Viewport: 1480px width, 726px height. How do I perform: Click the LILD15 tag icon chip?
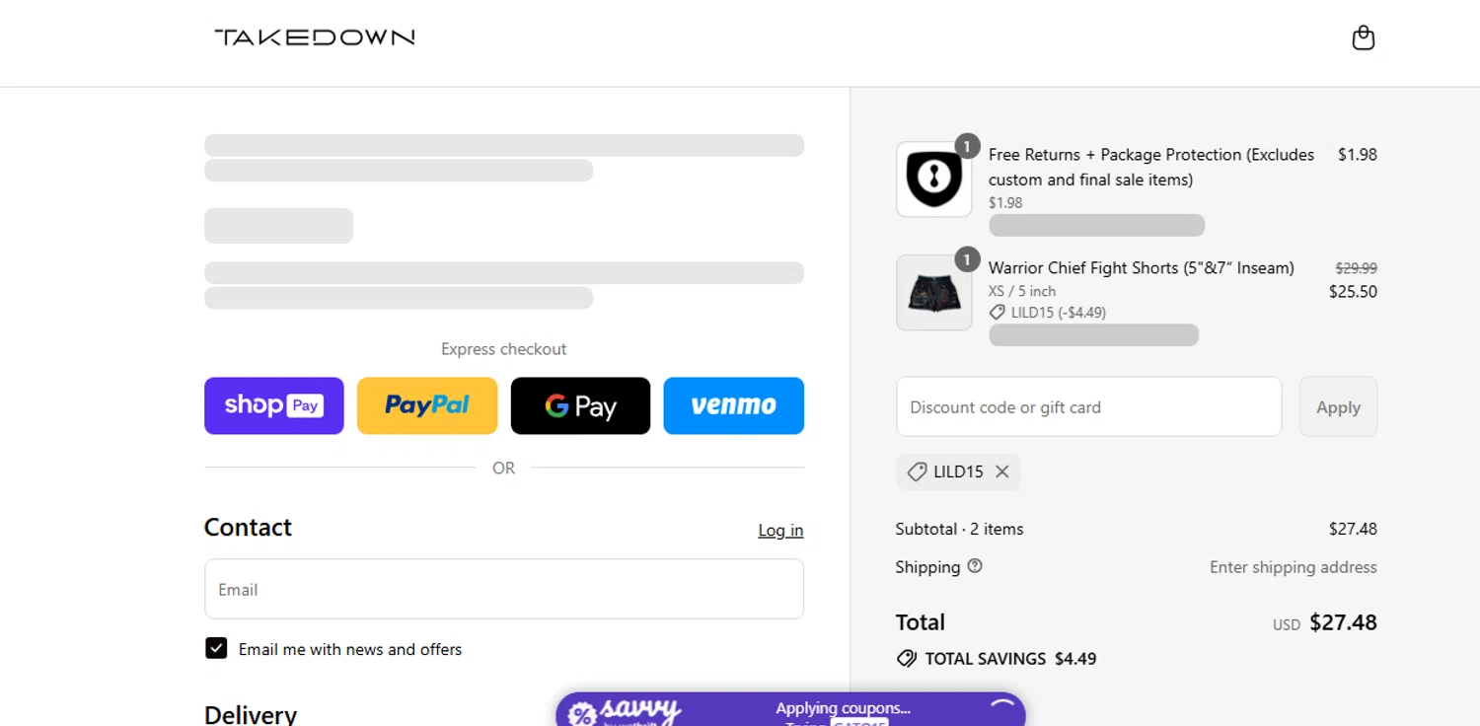click(x=918, y=472)
